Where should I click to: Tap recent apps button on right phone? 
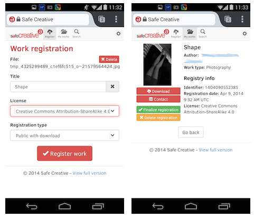(224, 206)
